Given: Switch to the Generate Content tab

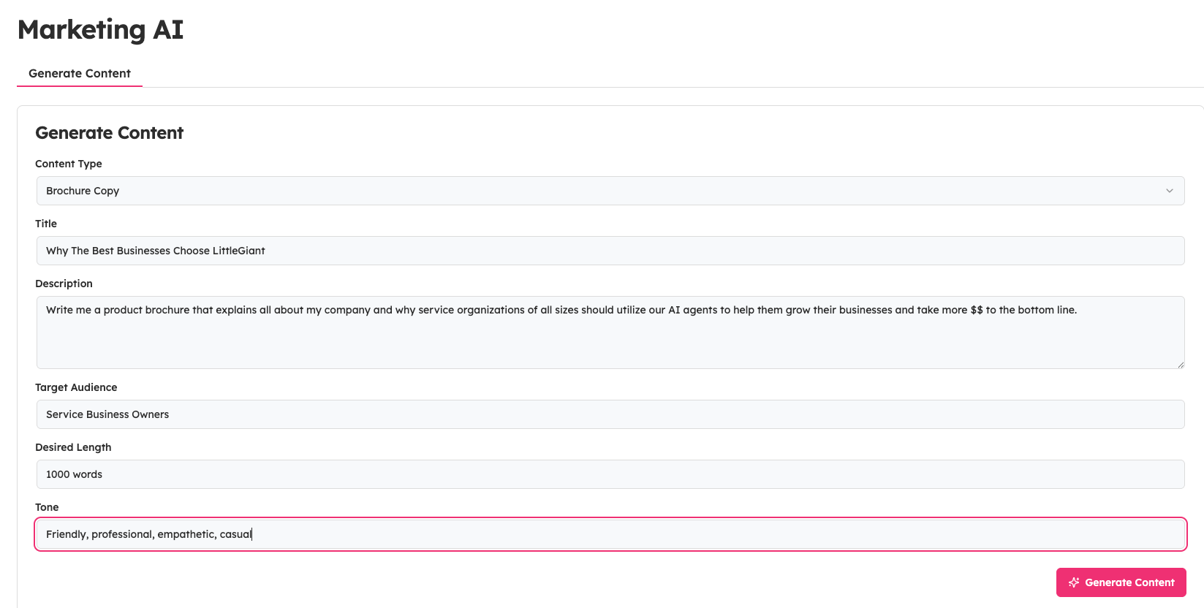Looking at the screenshot, I should [x=80, y=74].
